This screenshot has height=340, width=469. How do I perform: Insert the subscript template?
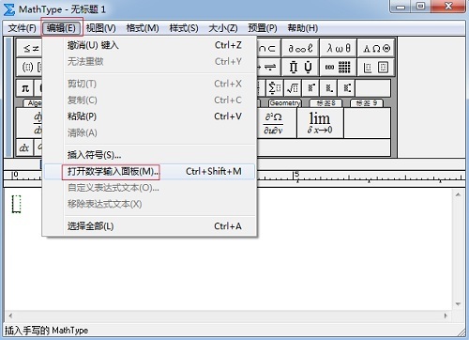coord(328,88)
